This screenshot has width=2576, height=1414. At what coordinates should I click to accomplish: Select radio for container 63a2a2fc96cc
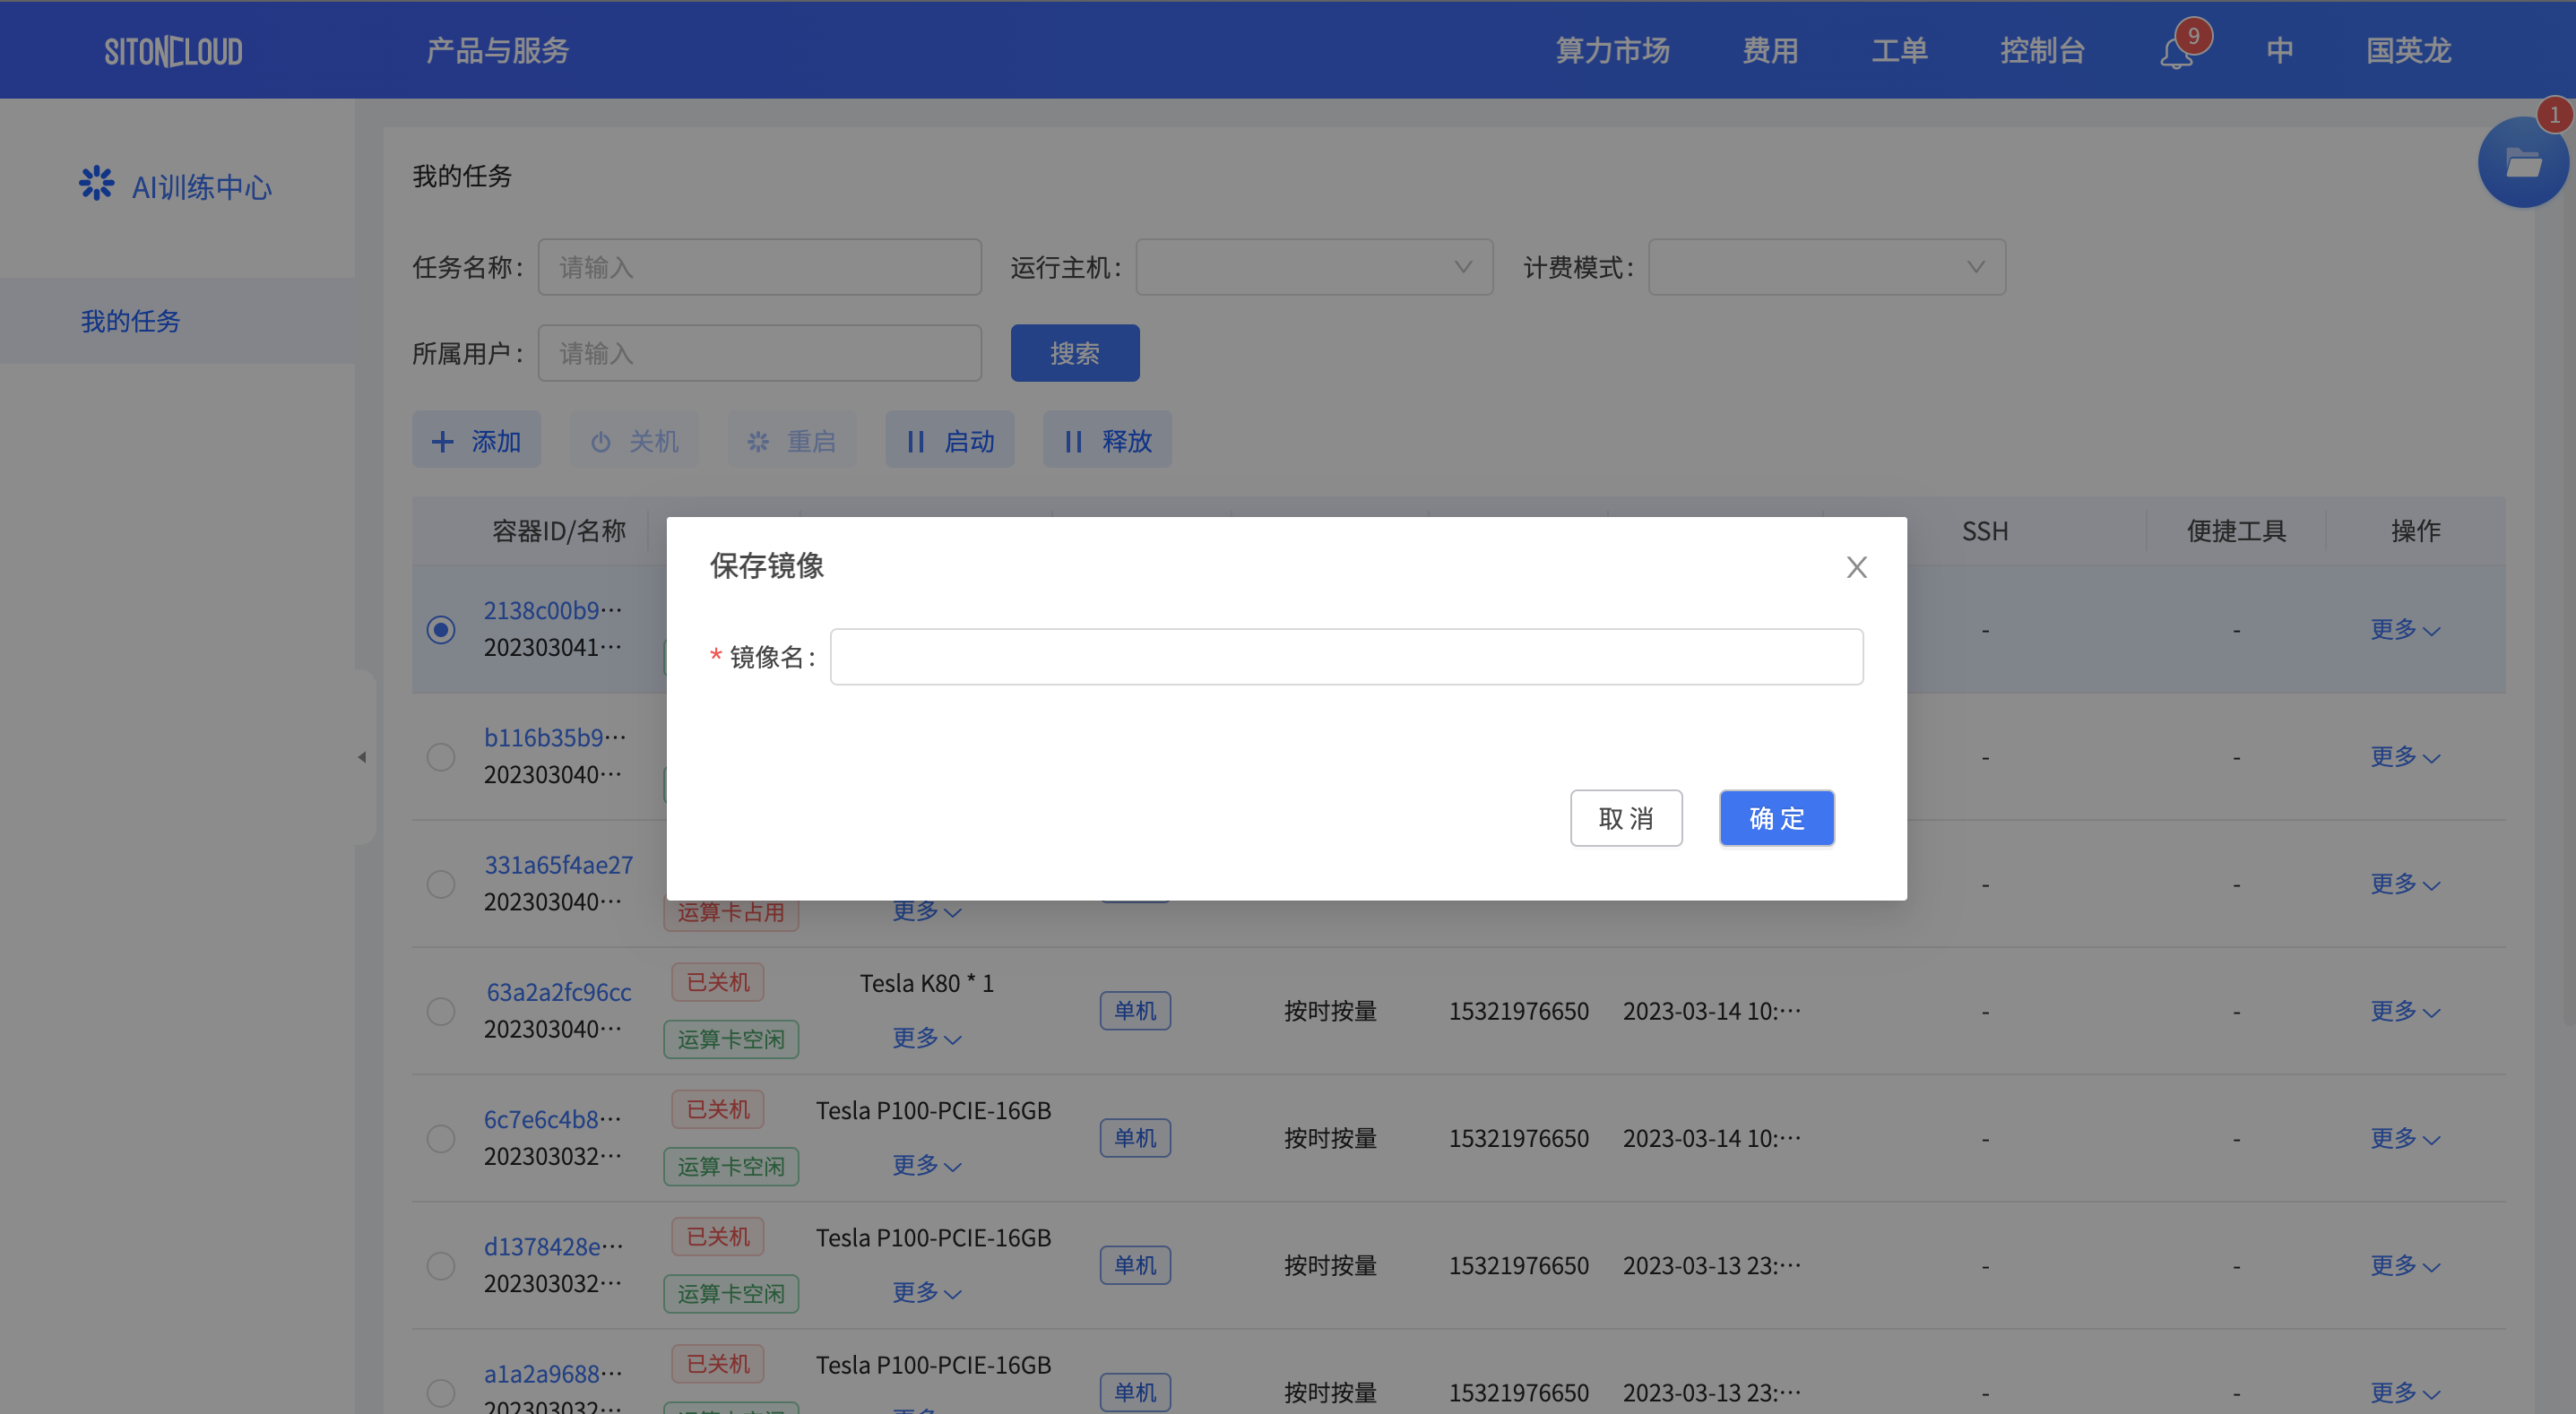tap(440, 1011)
